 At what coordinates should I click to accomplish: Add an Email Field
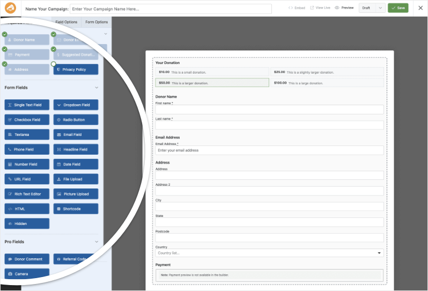click(76, 134)
